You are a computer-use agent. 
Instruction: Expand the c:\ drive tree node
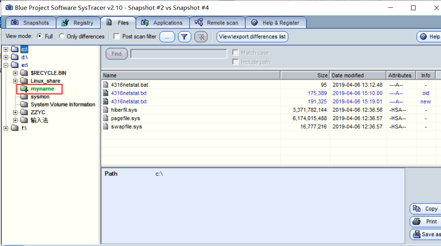coord(6,50)
